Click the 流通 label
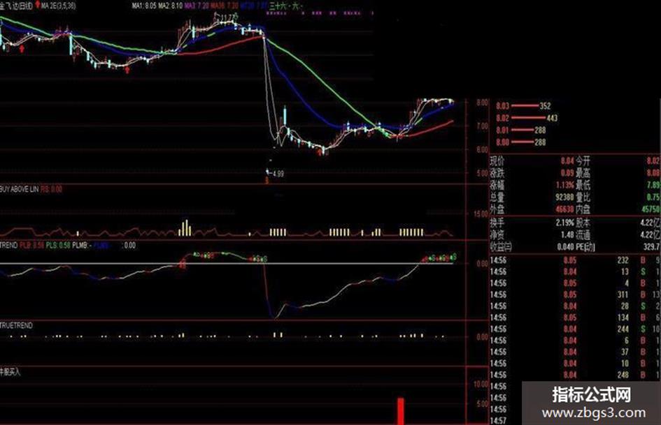Image resolution: width=661 pixels, height=425 pixels. coord(583,234)
